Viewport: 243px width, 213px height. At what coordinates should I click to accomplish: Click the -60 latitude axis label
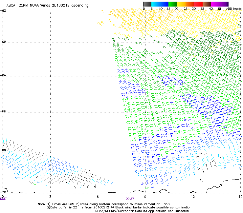[x=3, y=11]
